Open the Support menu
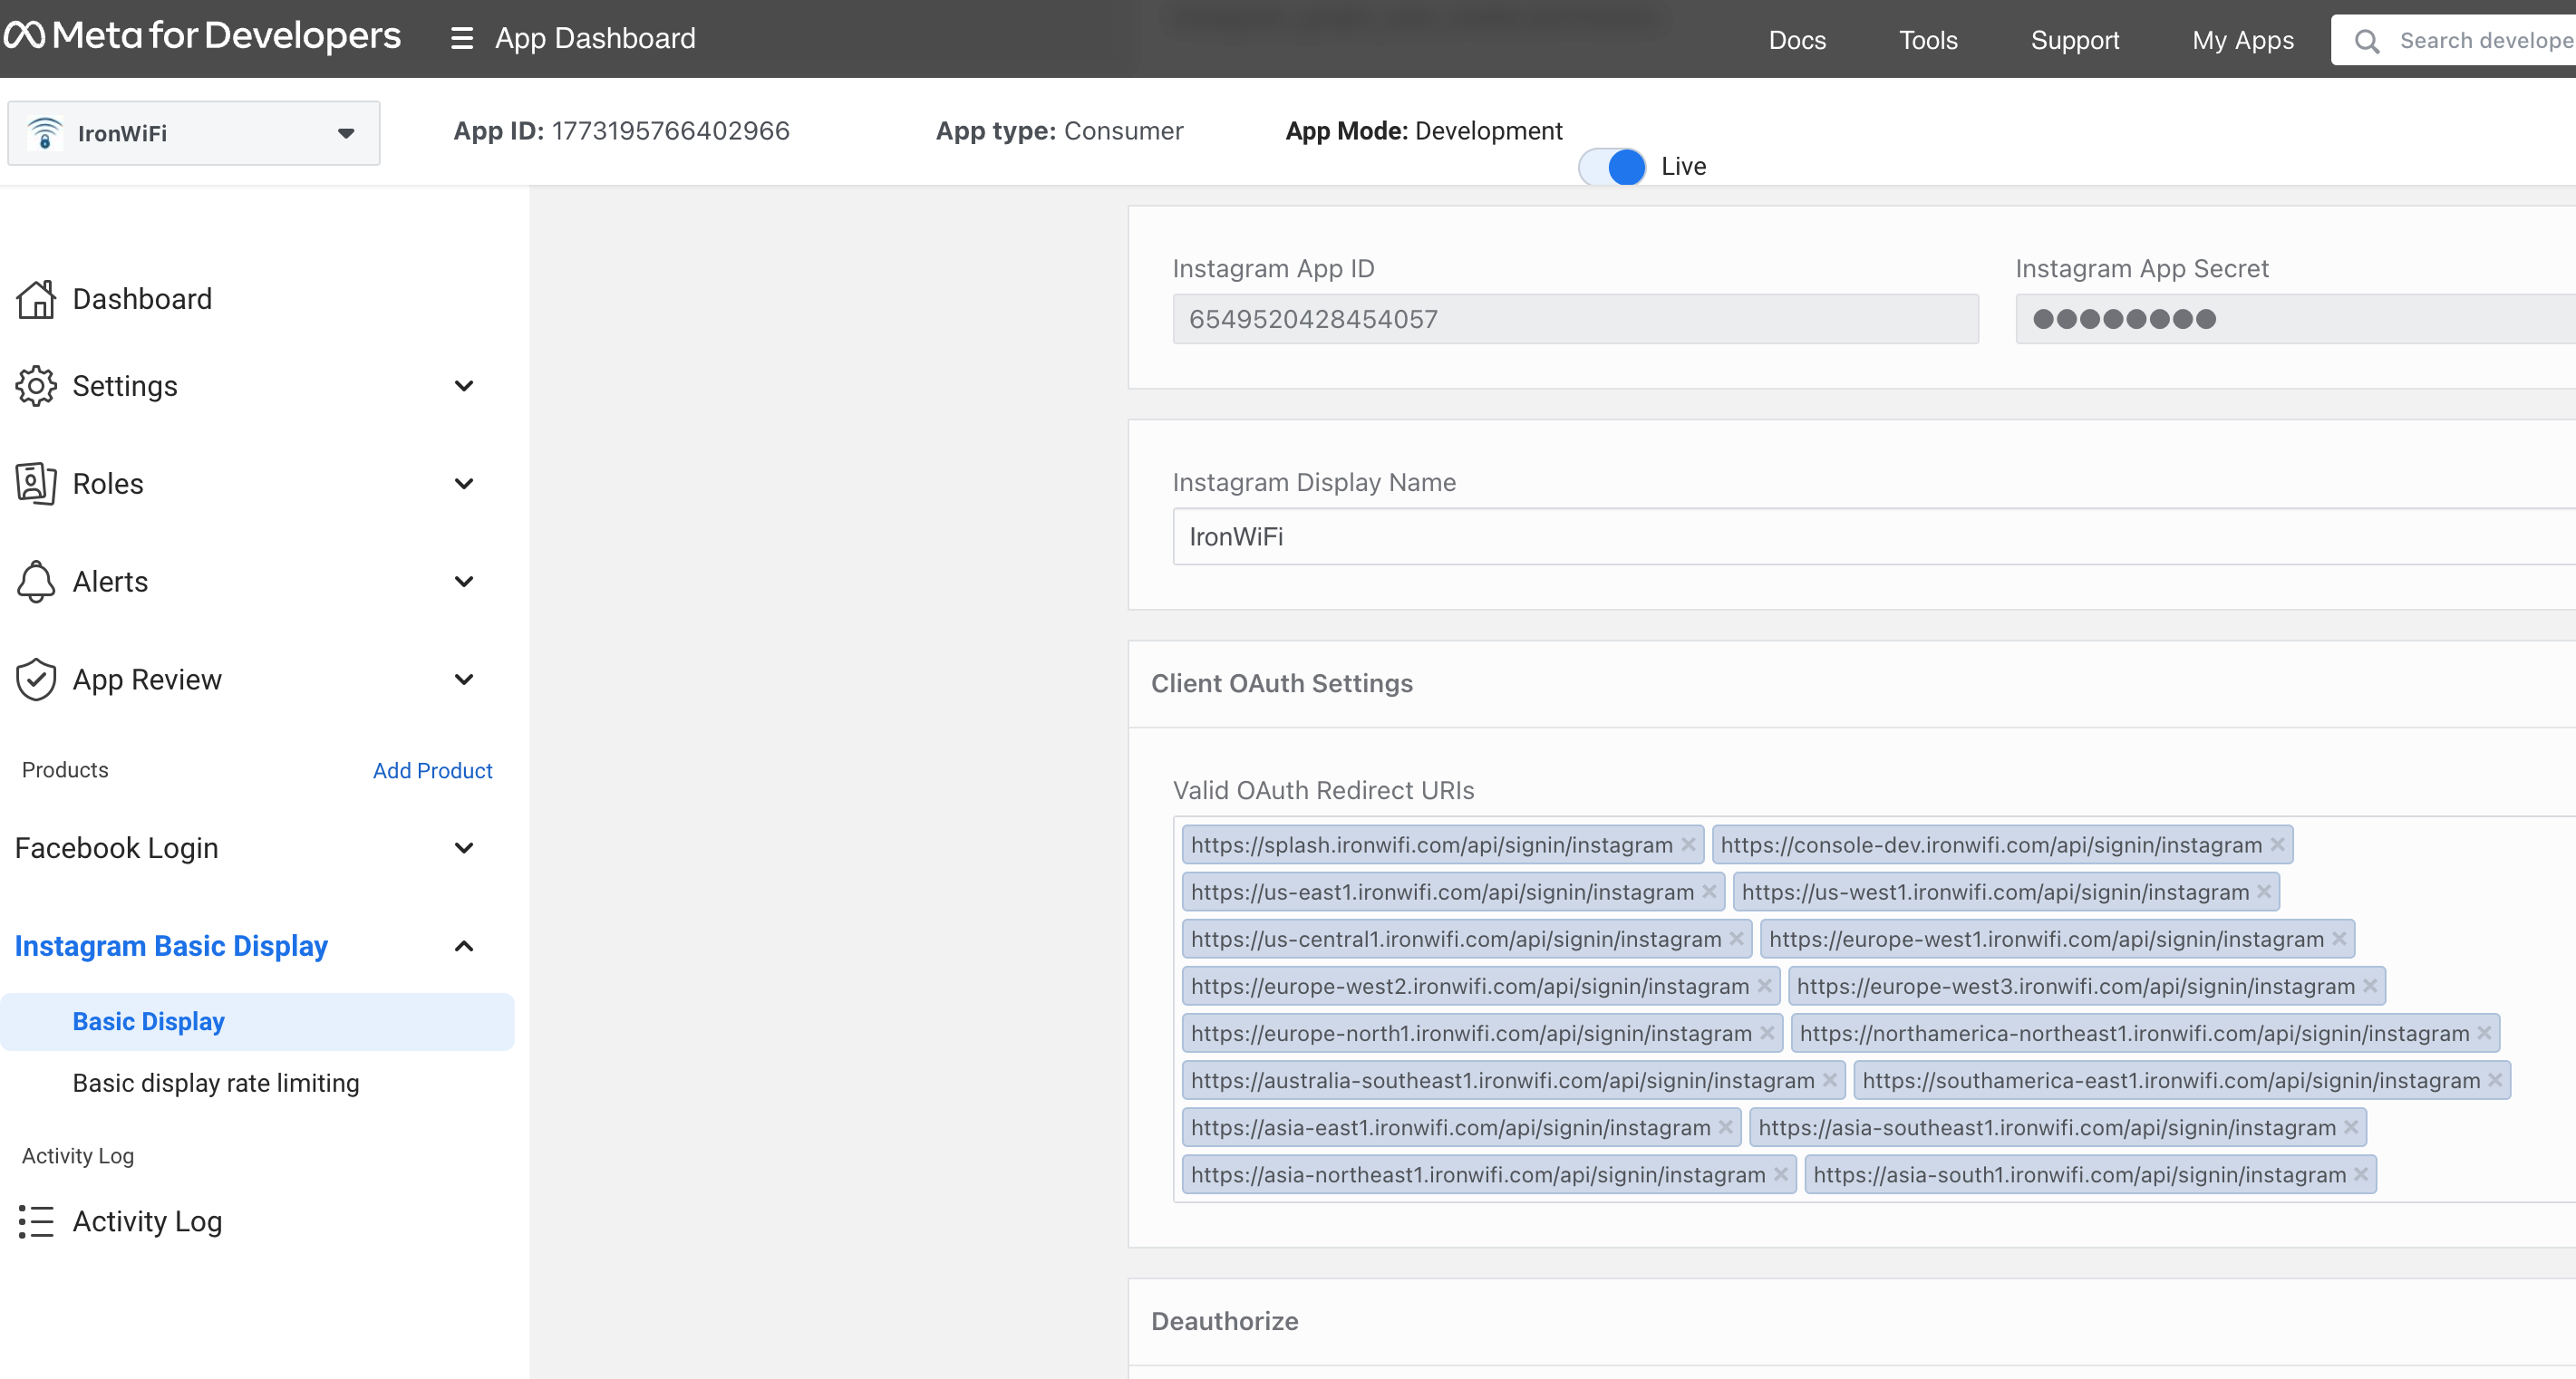 (x=2075, y=40)
